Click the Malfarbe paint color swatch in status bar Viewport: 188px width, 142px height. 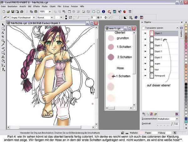pos(141,133)
